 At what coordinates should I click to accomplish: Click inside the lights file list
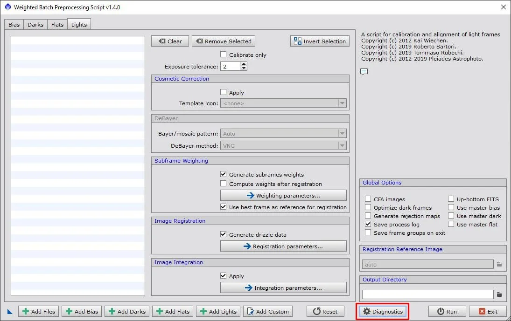pyautogui.click(x=78, y=165)
